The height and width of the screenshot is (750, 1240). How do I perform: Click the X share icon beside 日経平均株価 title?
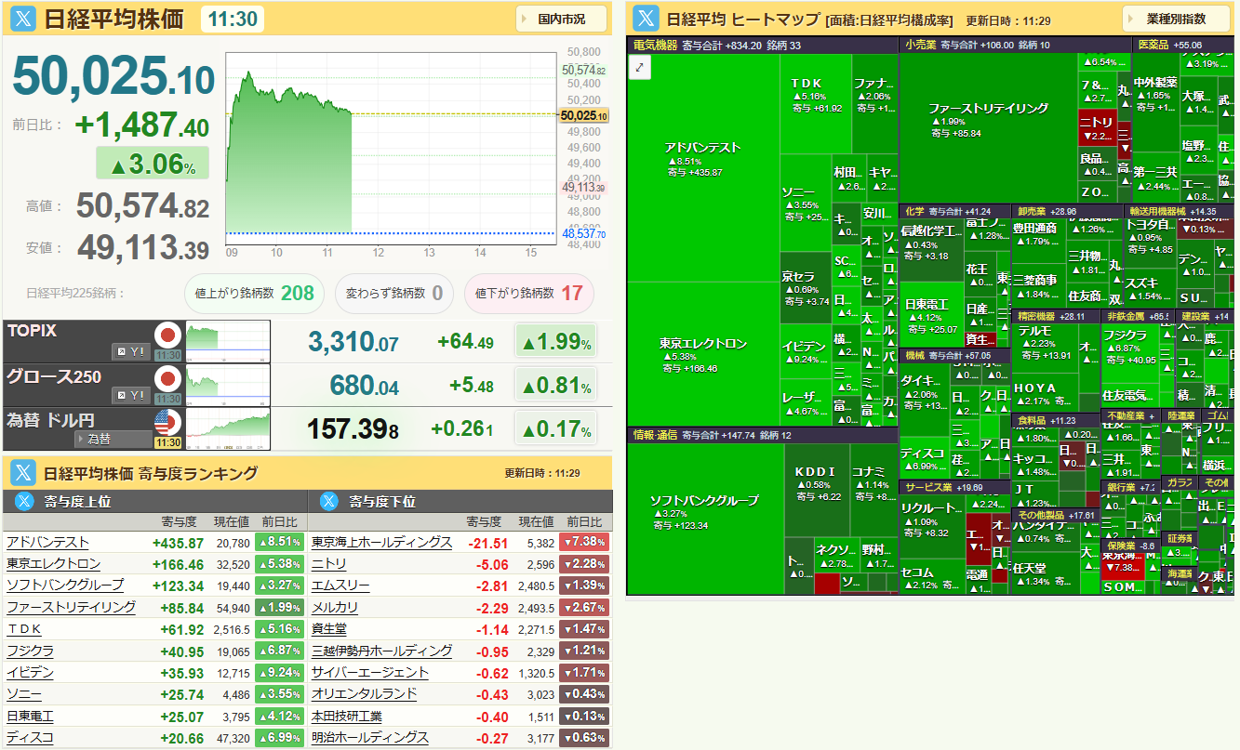[x=22, y=19]
